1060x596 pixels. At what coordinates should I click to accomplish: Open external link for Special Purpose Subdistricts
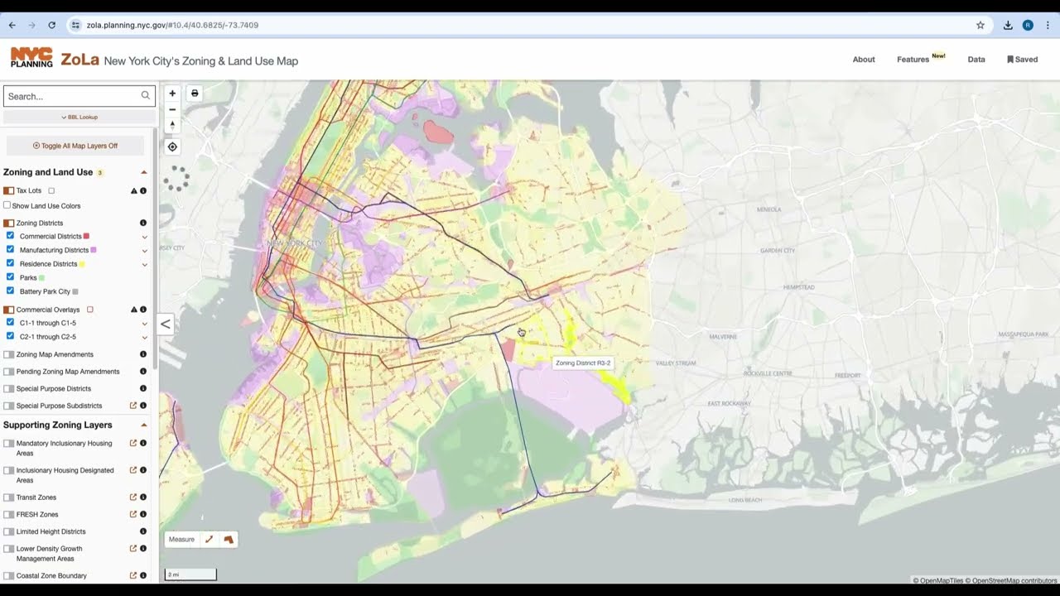click(x=133, y=406)
